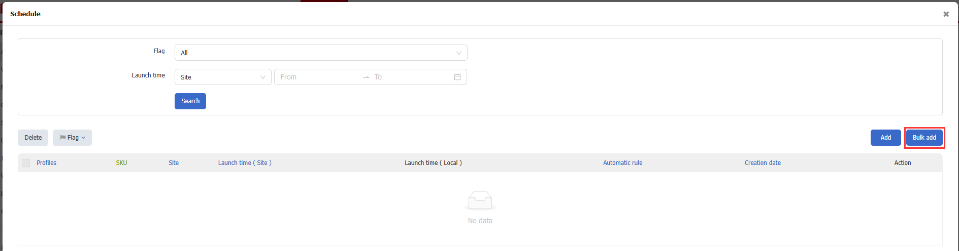Sort by Creation date column
959x251 pixels.
click(763, 163)
